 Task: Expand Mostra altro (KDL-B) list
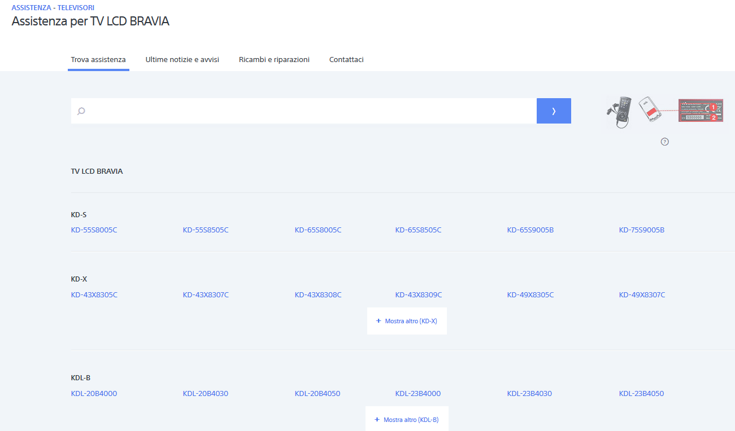point(407,420)
